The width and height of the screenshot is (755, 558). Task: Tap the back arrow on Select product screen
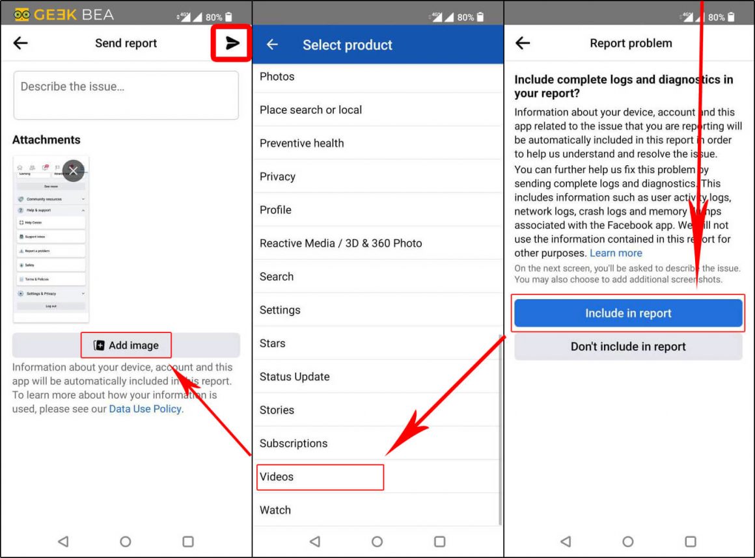click(x=272, y=44)
